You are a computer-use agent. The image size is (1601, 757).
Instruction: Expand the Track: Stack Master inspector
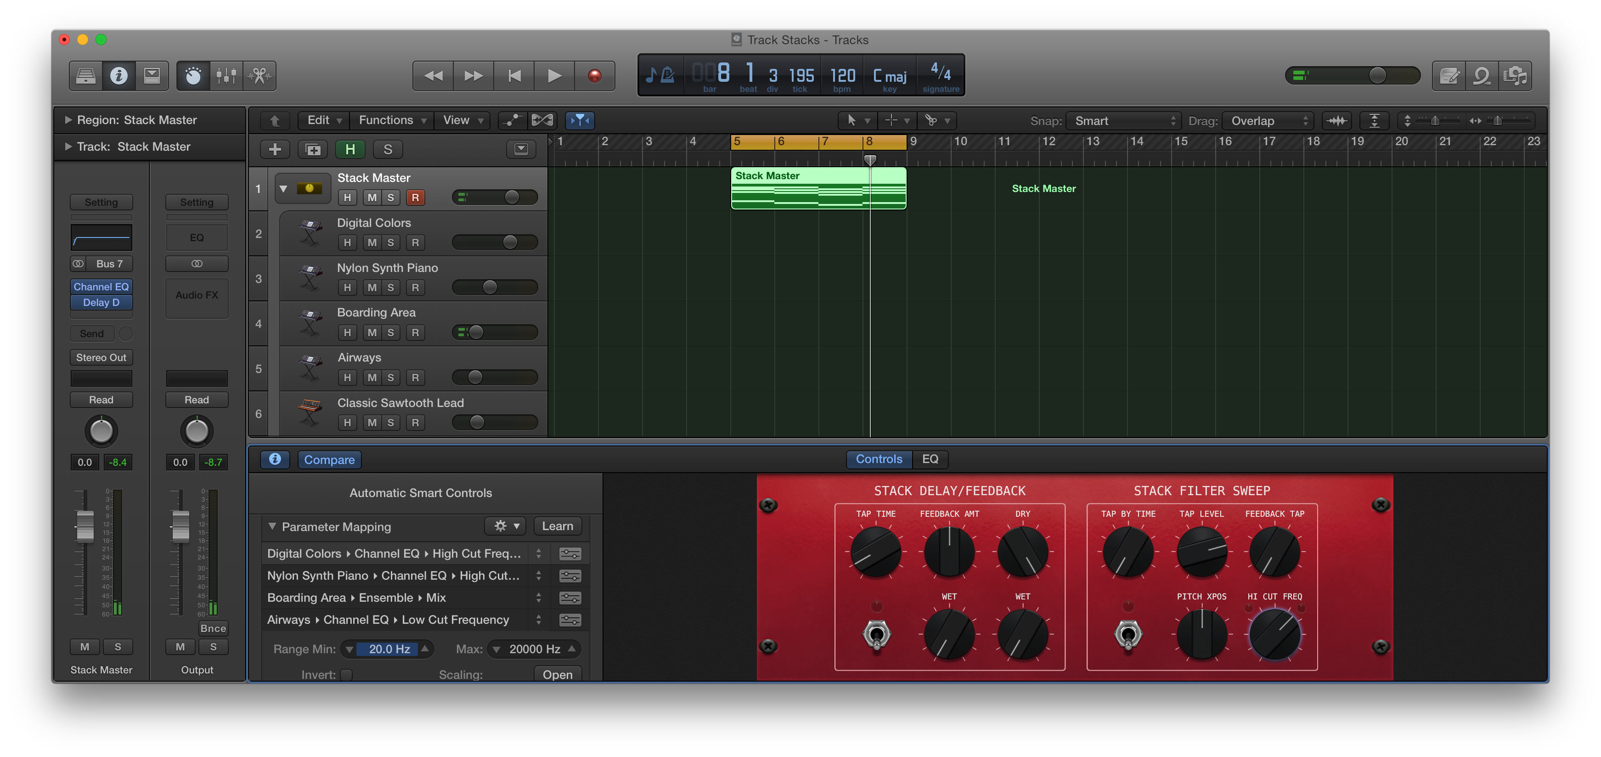click(68, 147)
